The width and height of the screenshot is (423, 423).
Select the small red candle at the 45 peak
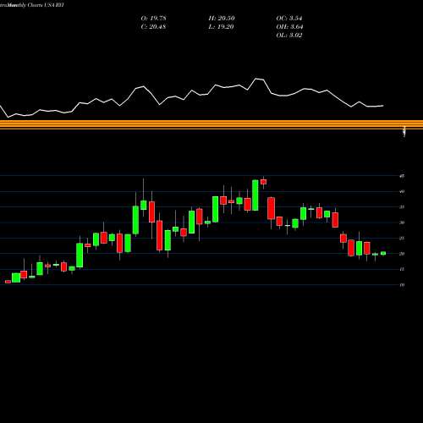click(263, 182)
